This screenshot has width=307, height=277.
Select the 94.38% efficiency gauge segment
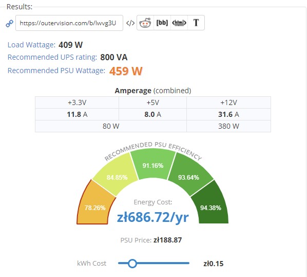(x=211, y=204)
